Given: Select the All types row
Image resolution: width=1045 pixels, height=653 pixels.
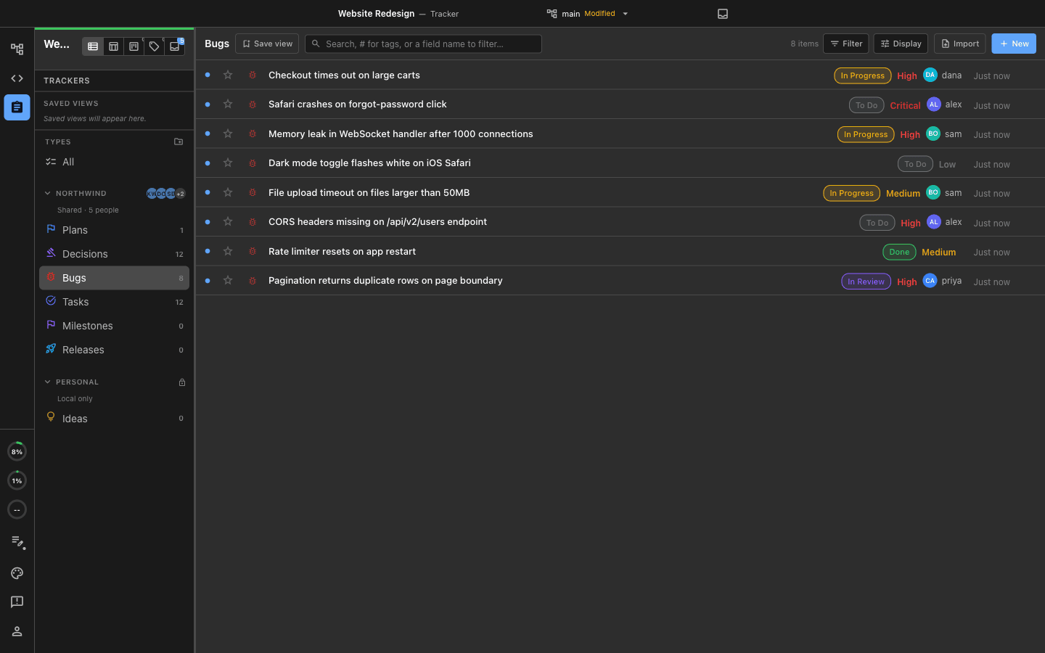Looking at the screenshot, I should coord(115,162).
